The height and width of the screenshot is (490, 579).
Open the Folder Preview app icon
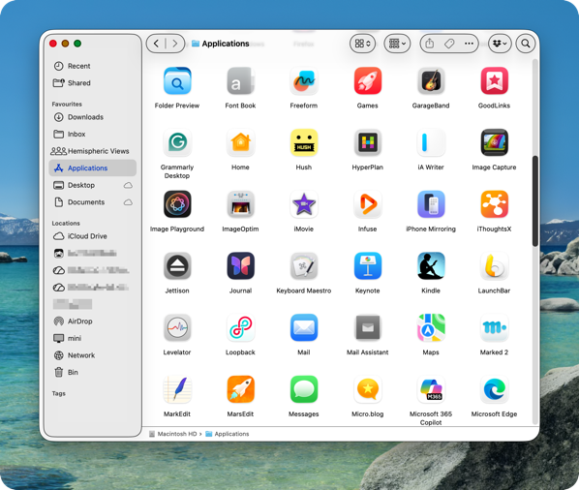point(177,81)
